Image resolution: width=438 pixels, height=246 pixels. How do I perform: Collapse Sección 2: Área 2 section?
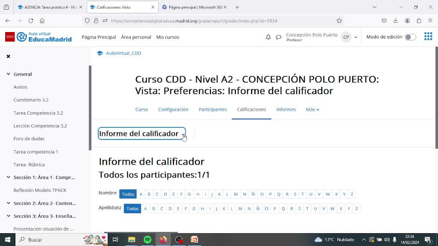coord(8,203)
